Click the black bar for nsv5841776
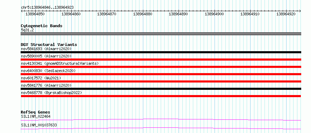This screenshot has width=311, height=133. click(x=161, y=89)
